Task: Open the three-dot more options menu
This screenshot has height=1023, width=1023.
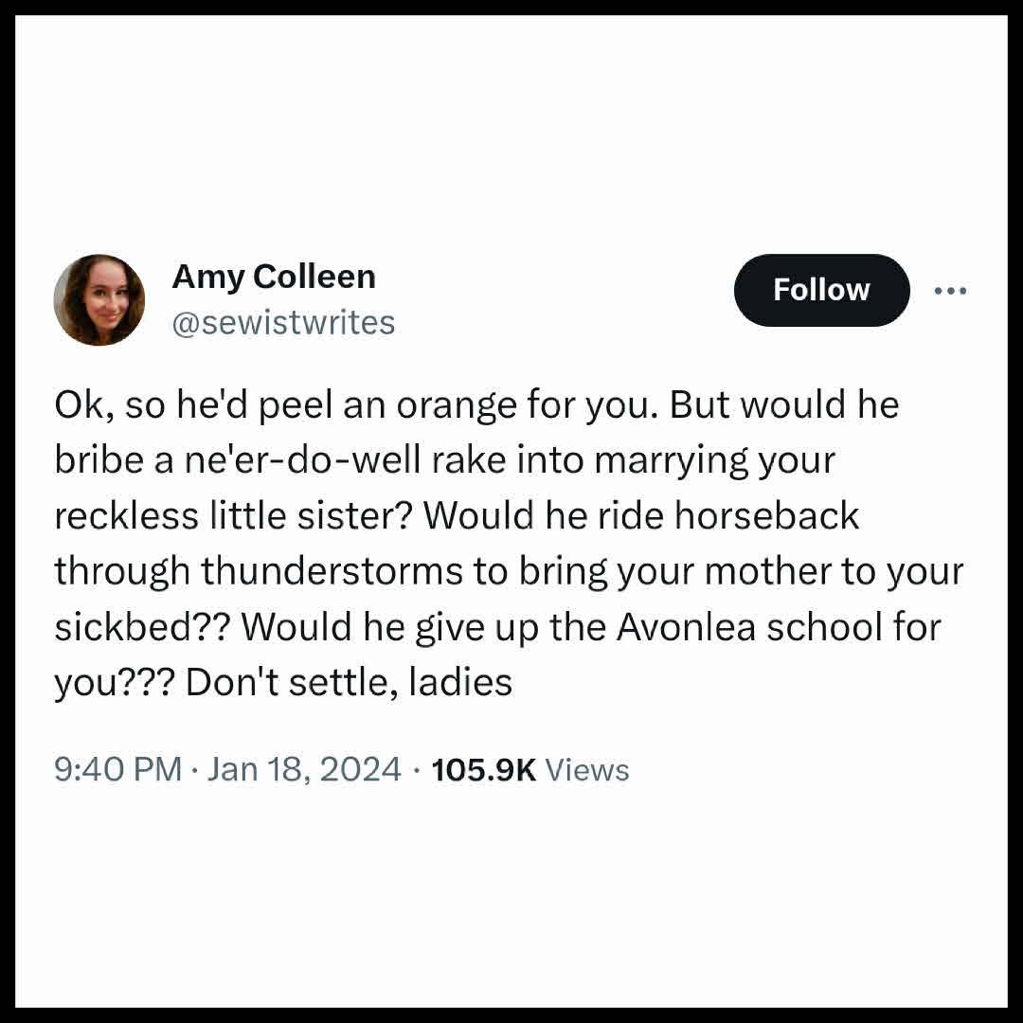Action: point(949,291)
